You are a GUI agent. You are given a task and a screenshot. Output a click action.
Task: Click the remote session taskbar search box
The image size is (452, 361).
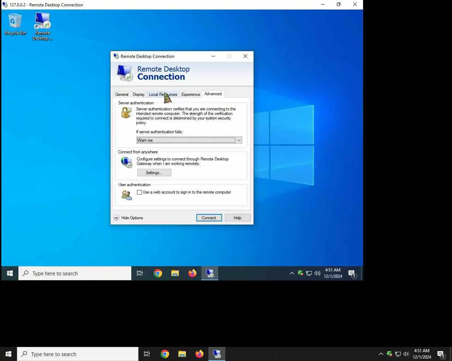click(x=75, y=273)
